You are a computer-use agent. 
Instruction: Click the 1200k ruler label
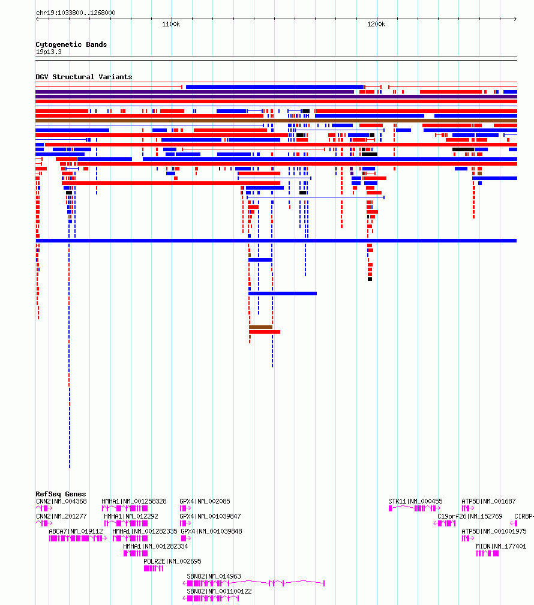tap(376, 24)
